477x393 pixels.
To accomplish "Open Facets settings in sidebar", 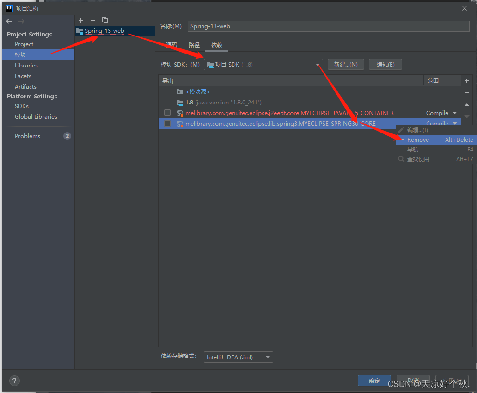I will click(23, 76).
